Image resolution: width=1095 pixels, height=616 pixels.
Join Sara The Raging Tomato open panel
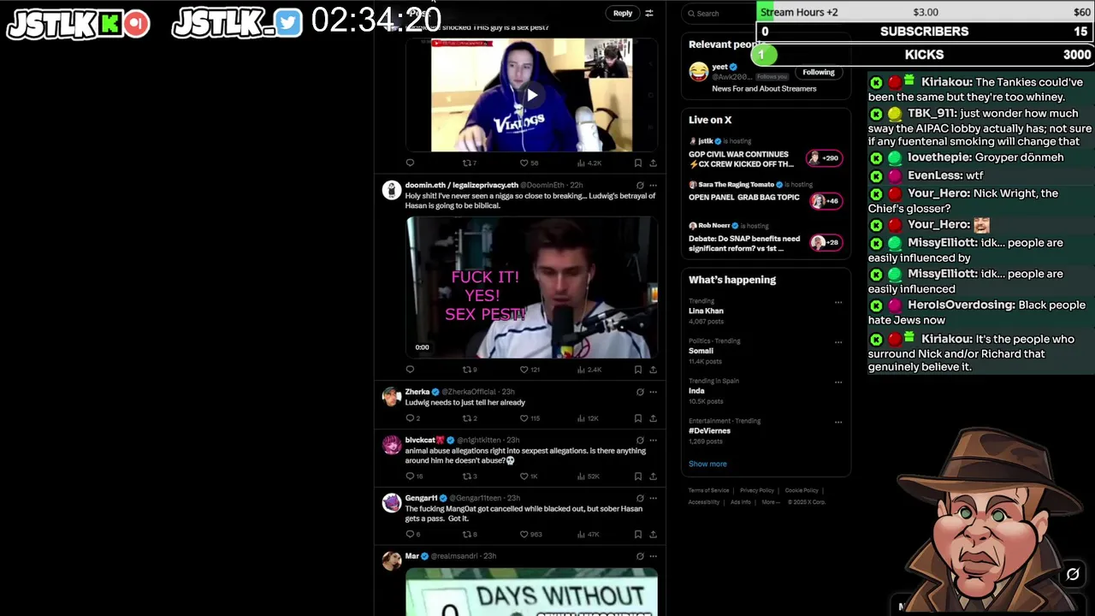(x=766, y=195)
